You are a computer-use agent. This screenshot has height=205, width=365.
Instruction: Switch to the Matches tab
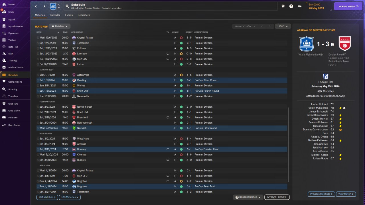[40, 15]
